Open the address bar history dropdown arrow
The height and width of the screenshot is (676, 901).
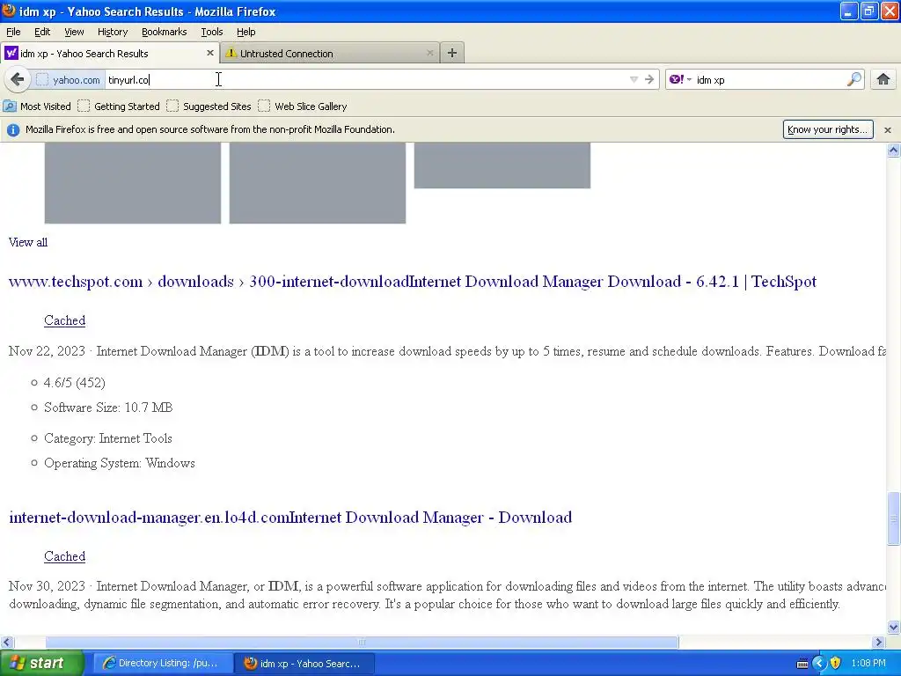coord(634,79)
